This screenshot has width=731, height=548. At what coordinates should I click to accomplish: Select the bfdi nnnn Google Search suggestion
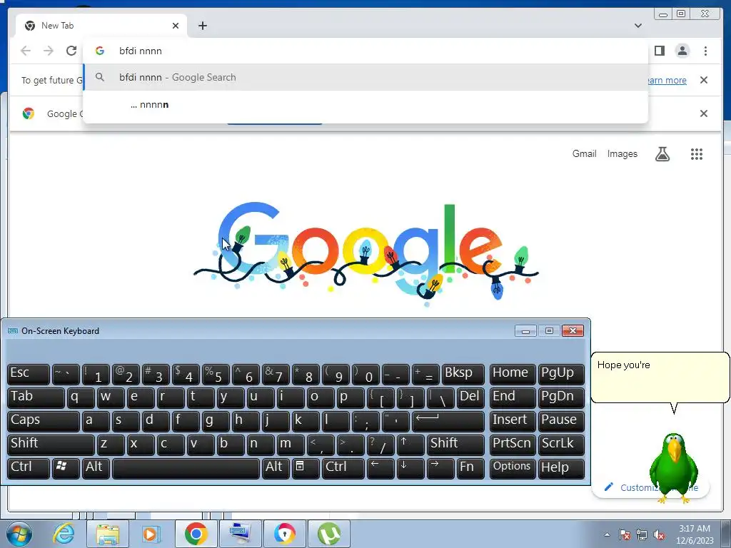click(365, 77)
